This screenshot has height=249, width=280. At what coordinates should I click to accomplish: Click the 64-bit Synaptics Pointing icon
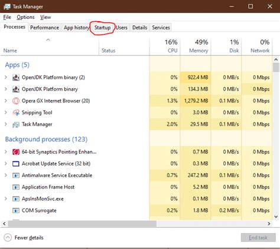click(16, 152)
